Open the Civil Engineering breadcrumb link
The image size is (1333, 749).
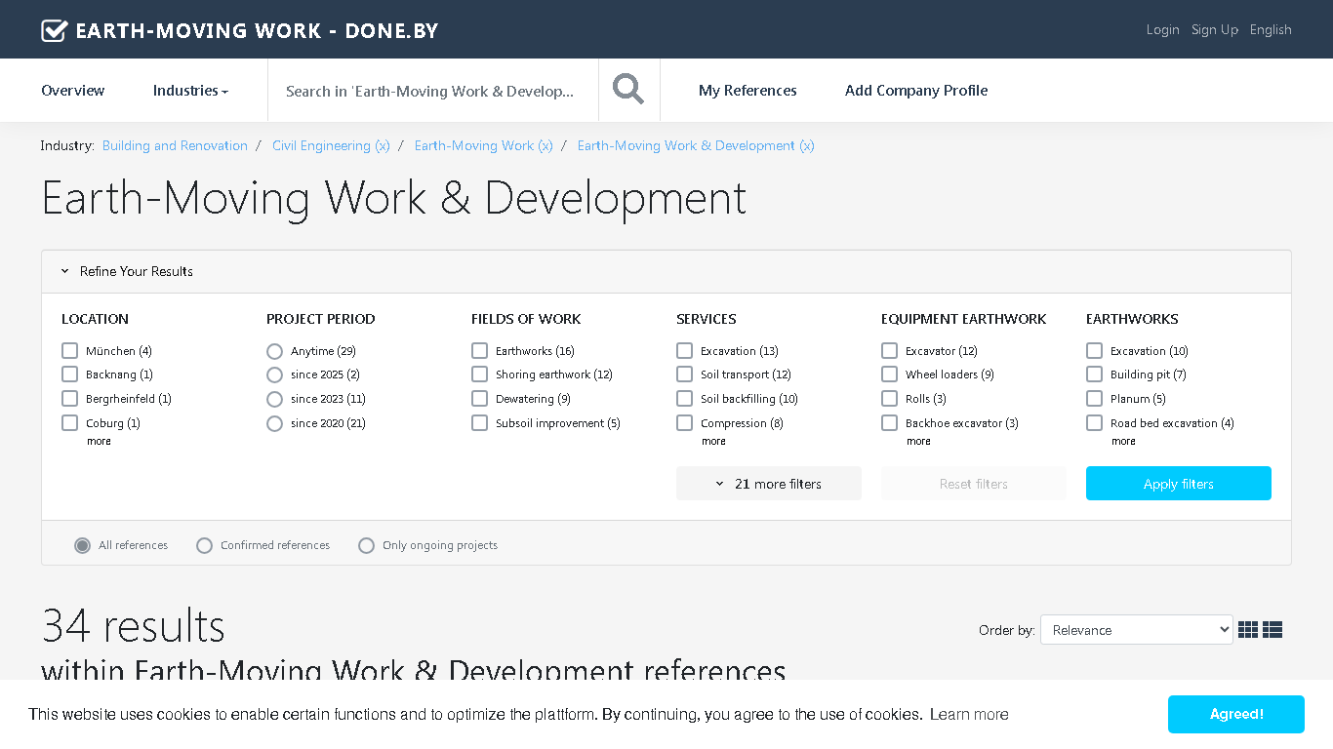tap(331, 145)
